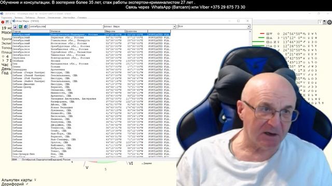332x186 pixels.
Task: Click the ZET app icon in title bar
Action: (2, 13)
